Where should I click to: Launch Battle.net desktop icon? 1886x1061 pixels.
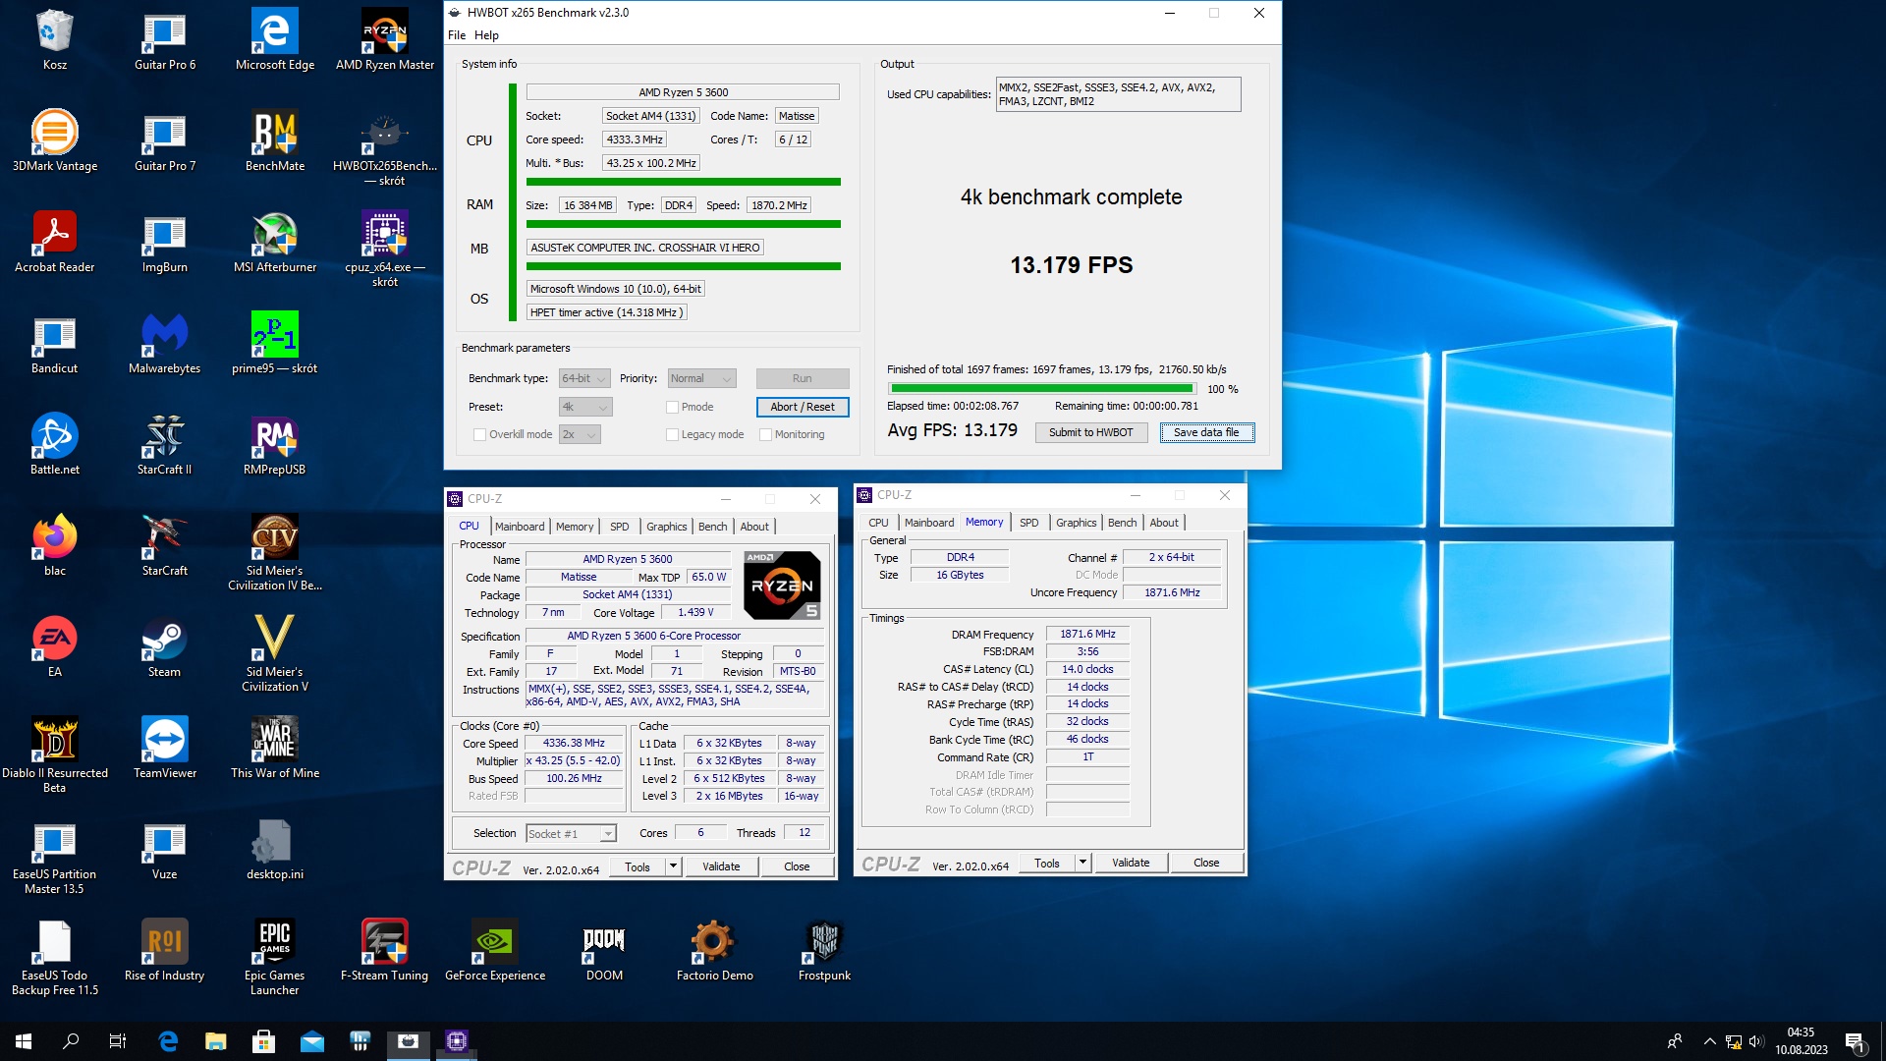[x=55, y=445]
